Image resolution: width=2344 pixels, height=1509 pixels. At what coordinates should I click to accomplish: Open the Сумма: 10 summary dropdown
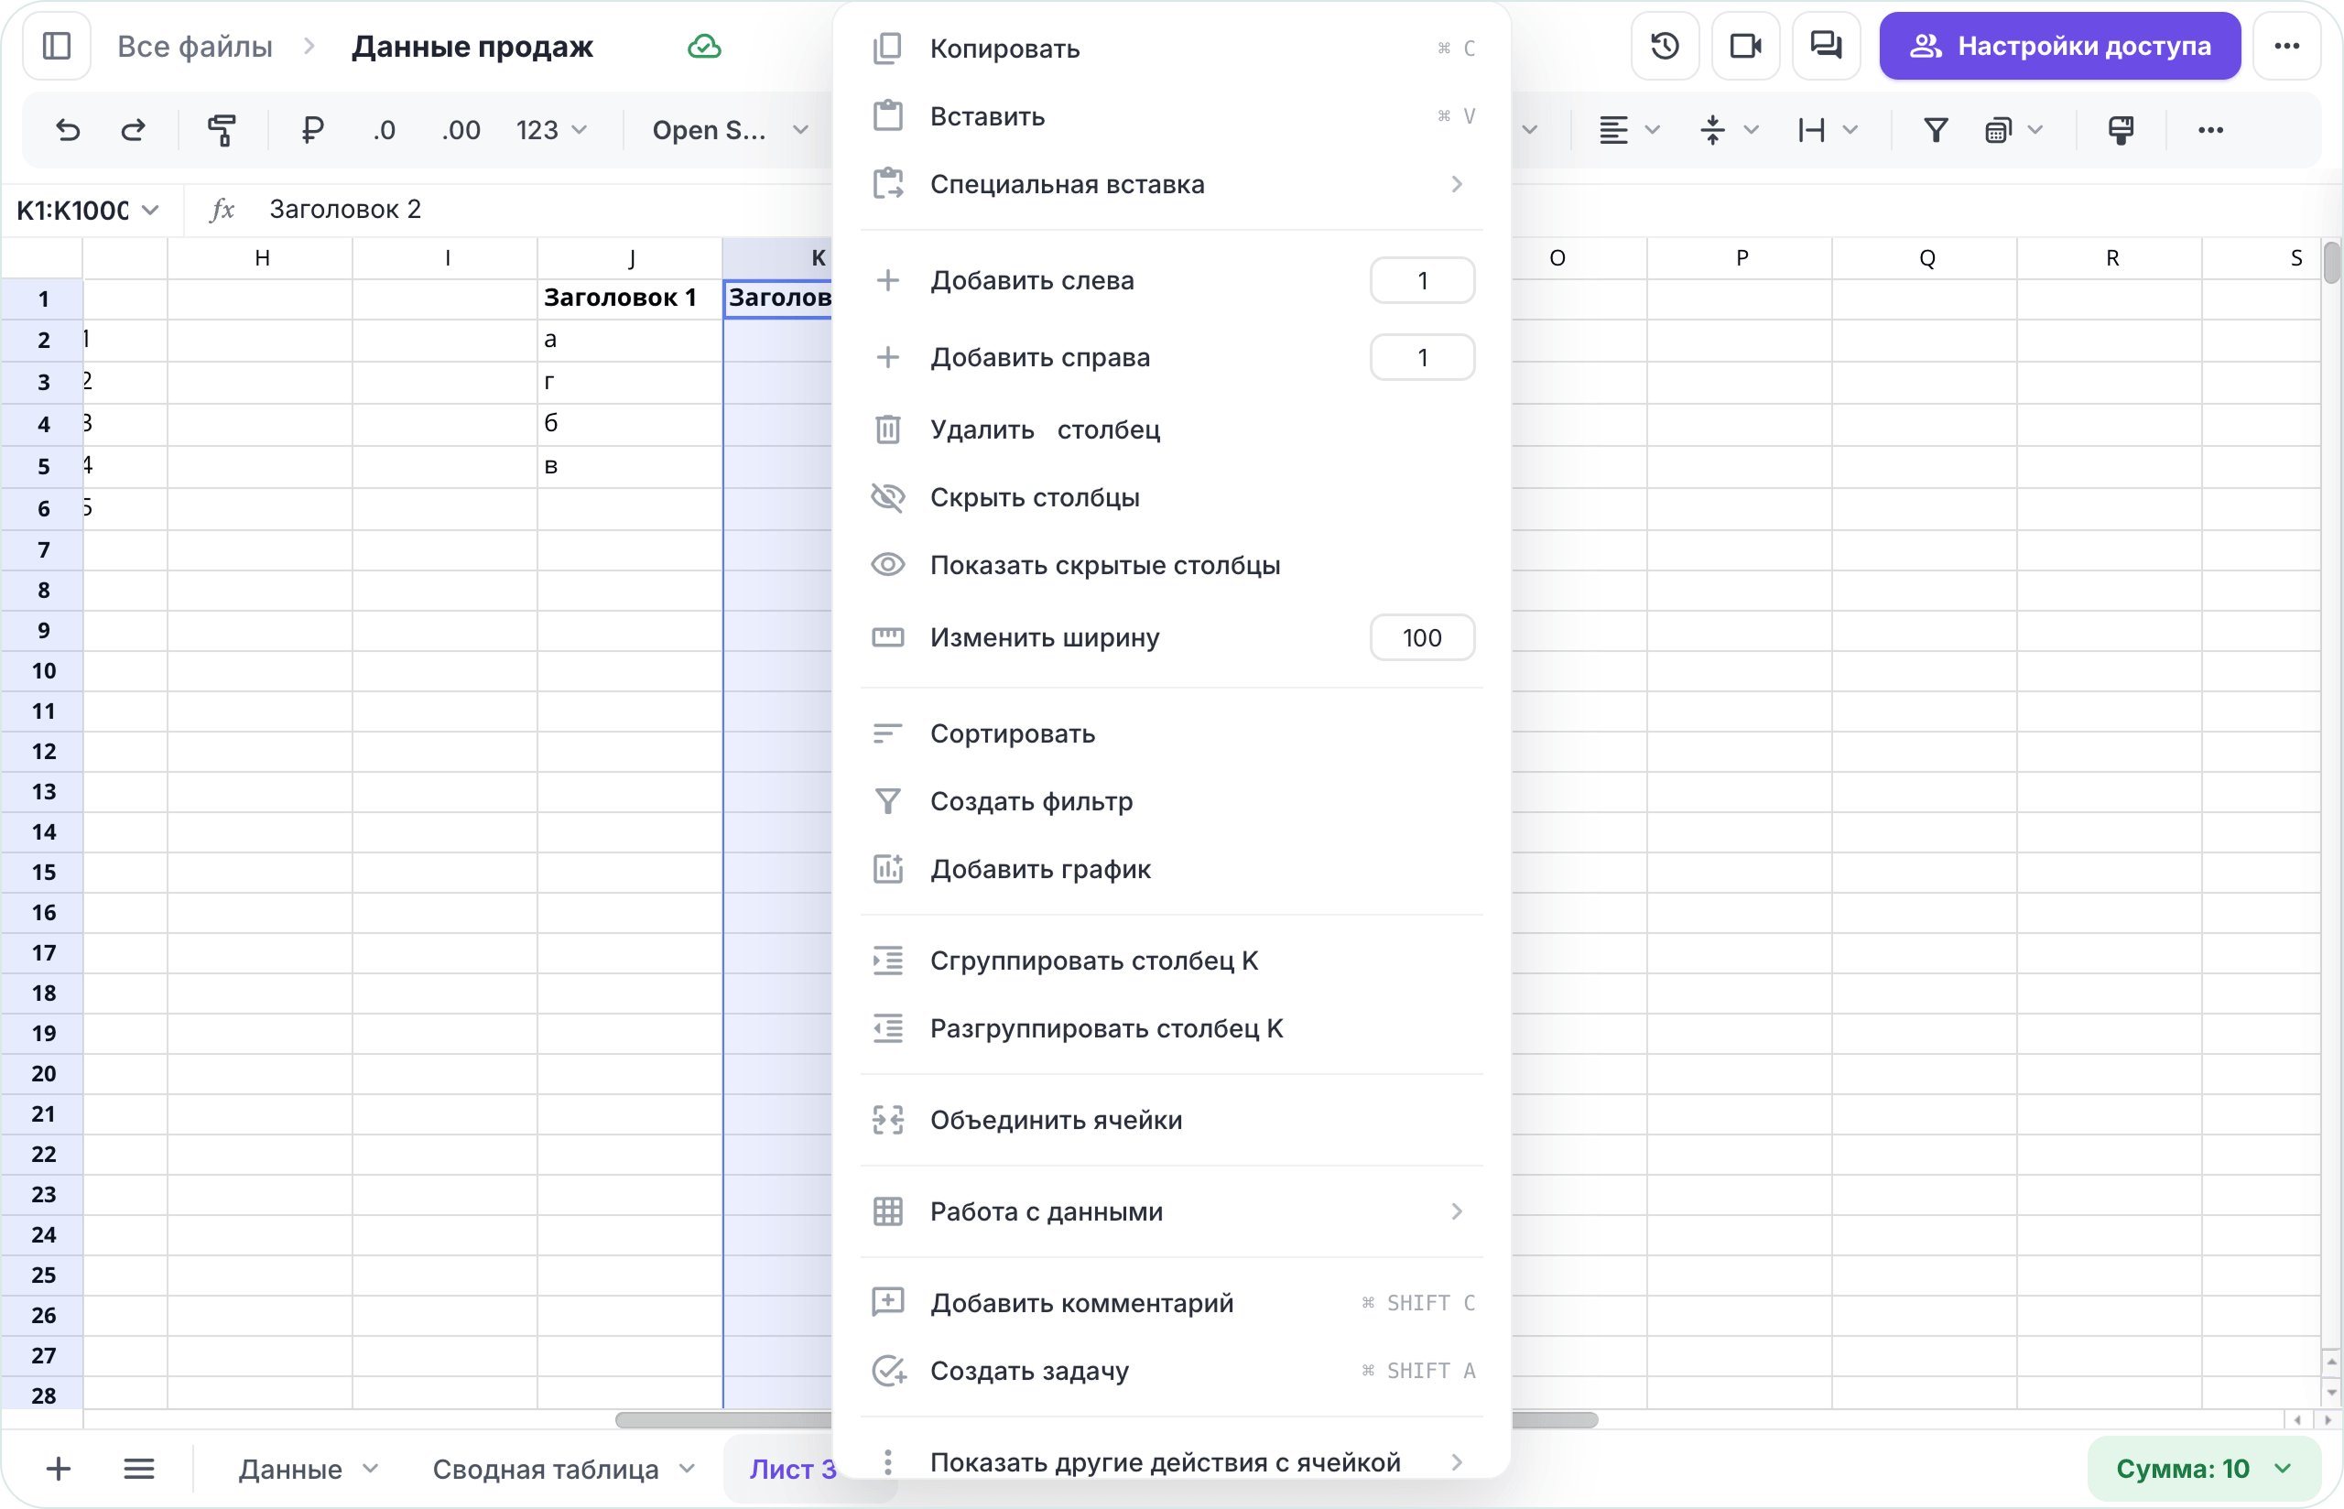2203,1469
